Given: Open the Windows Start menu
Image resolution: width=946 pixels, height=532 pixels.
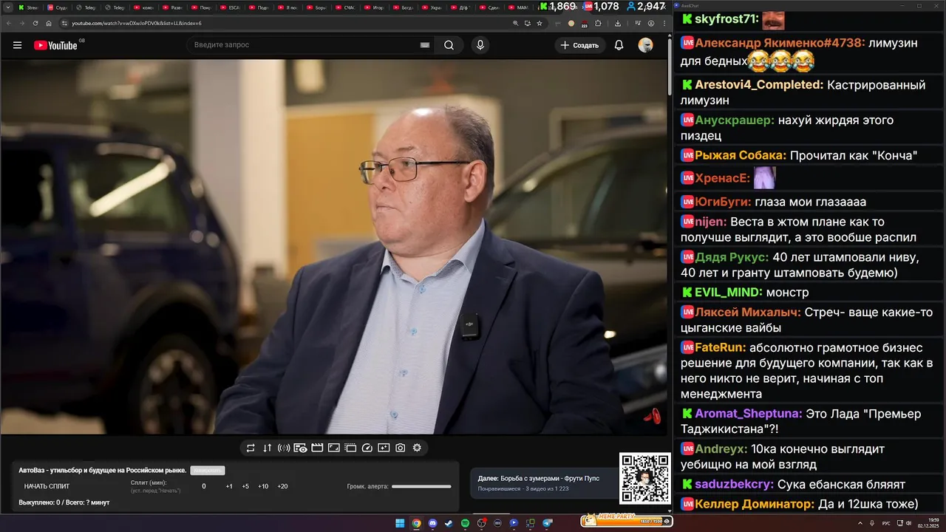Looking at the screenshot, I should 400,523.
